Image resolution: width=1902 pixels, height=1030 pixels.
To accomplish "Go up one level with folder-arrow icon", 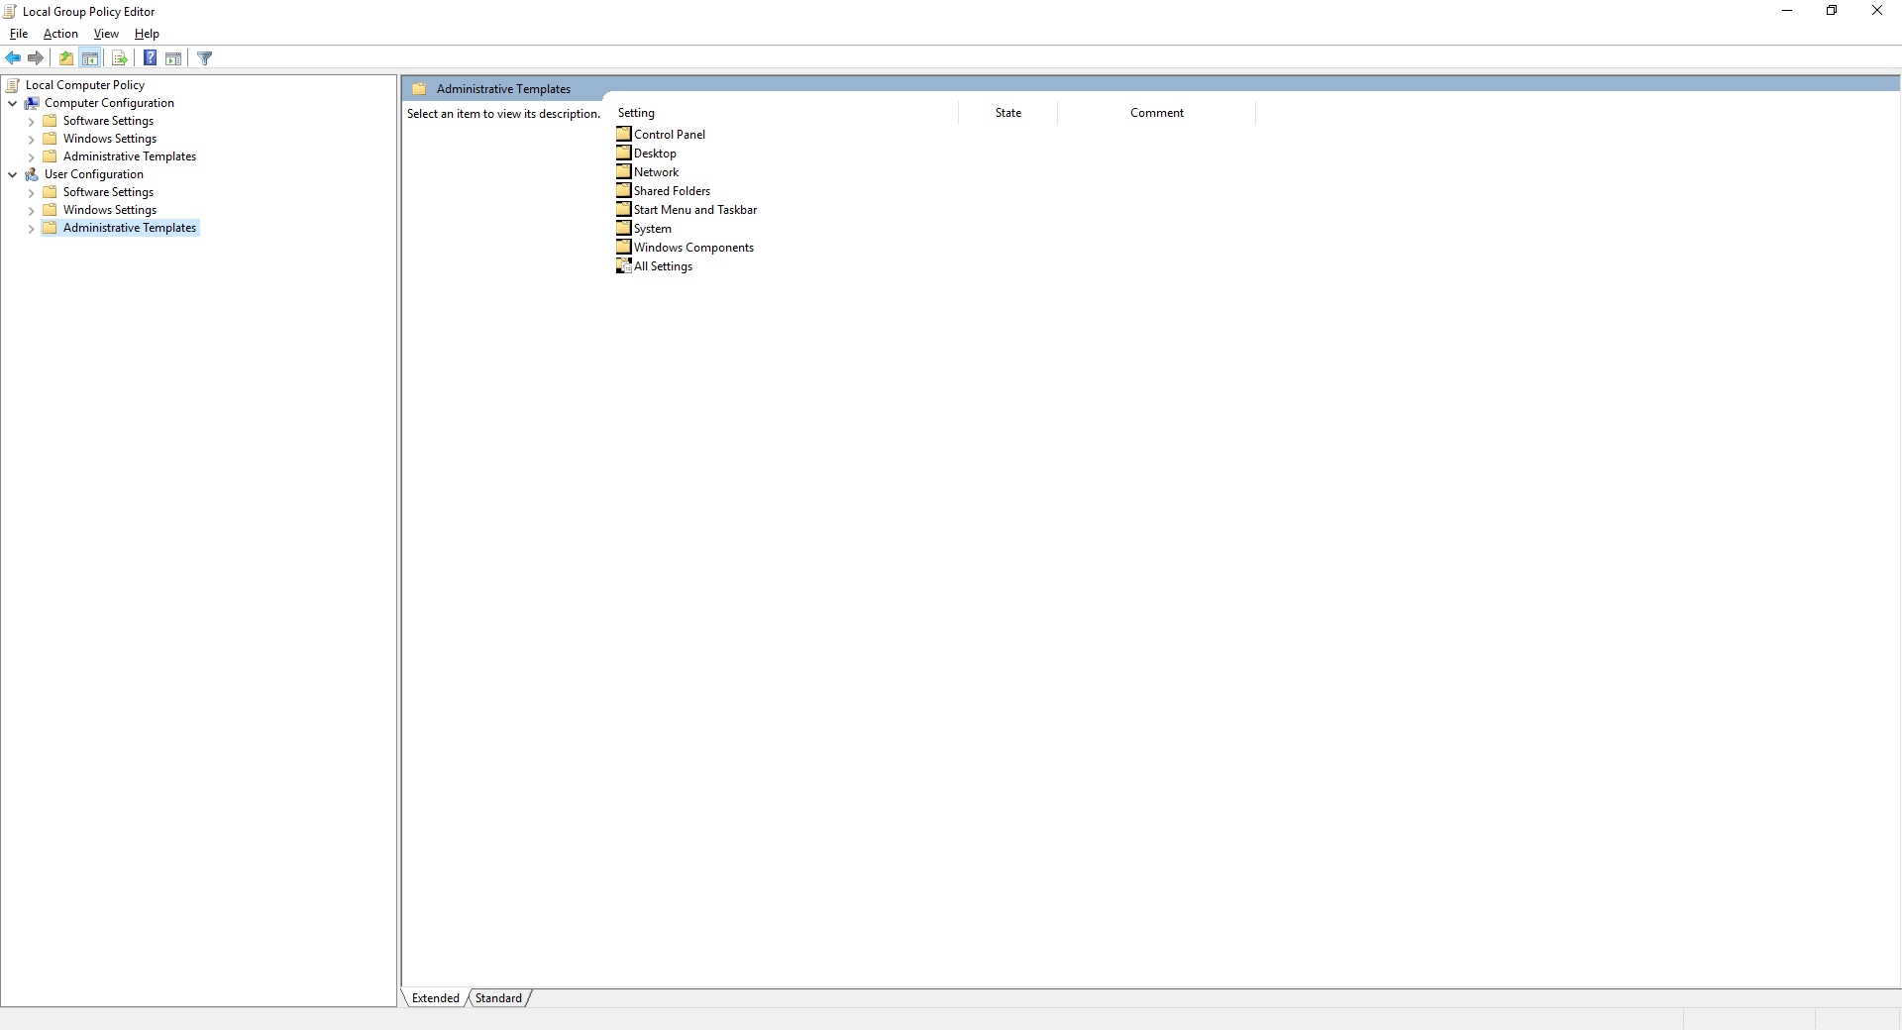I will point(66,58).
